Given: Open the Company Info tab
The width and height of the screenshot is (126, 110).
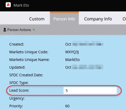Looking at the screenshot, I should pos(98,19).
